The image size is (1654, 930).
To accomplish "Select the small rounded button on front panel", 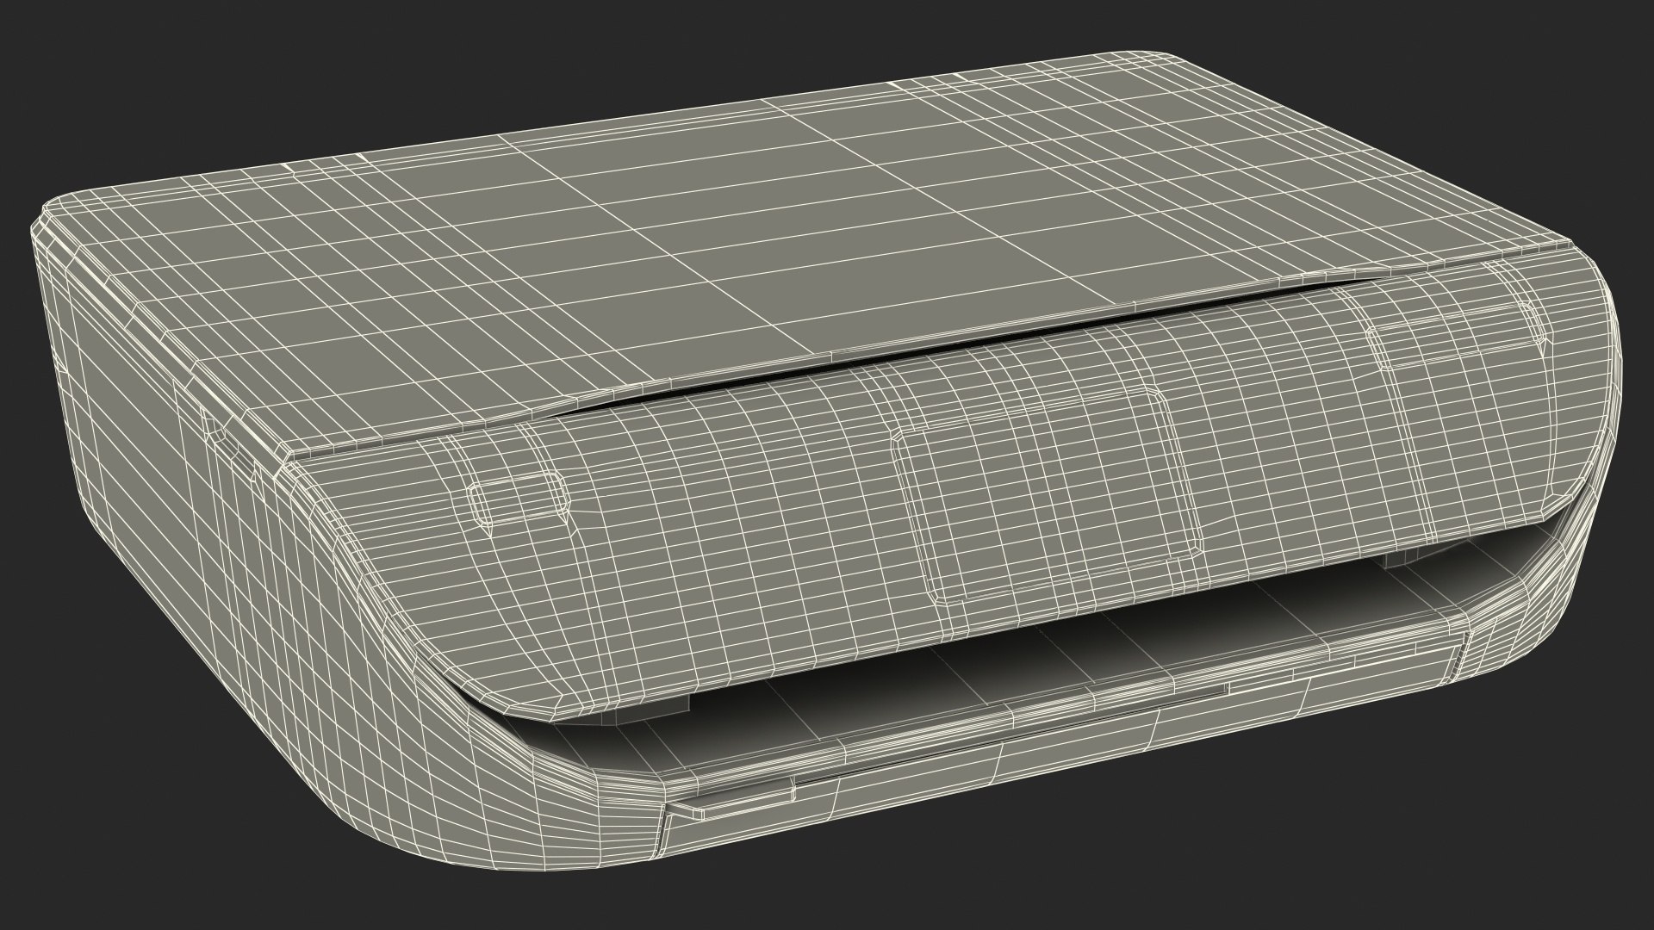I will 519,499.
